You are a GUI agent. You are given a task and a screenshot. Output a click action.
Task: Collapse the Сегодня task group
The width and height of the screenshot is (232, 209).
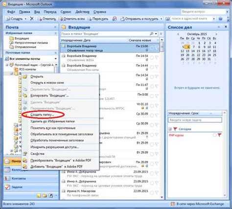click(170, 129)
